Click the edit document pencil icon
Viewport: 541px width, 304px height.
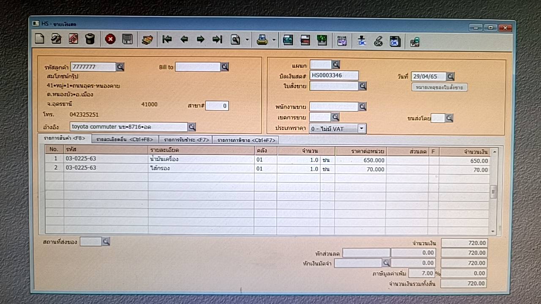(x=56, y=39)
